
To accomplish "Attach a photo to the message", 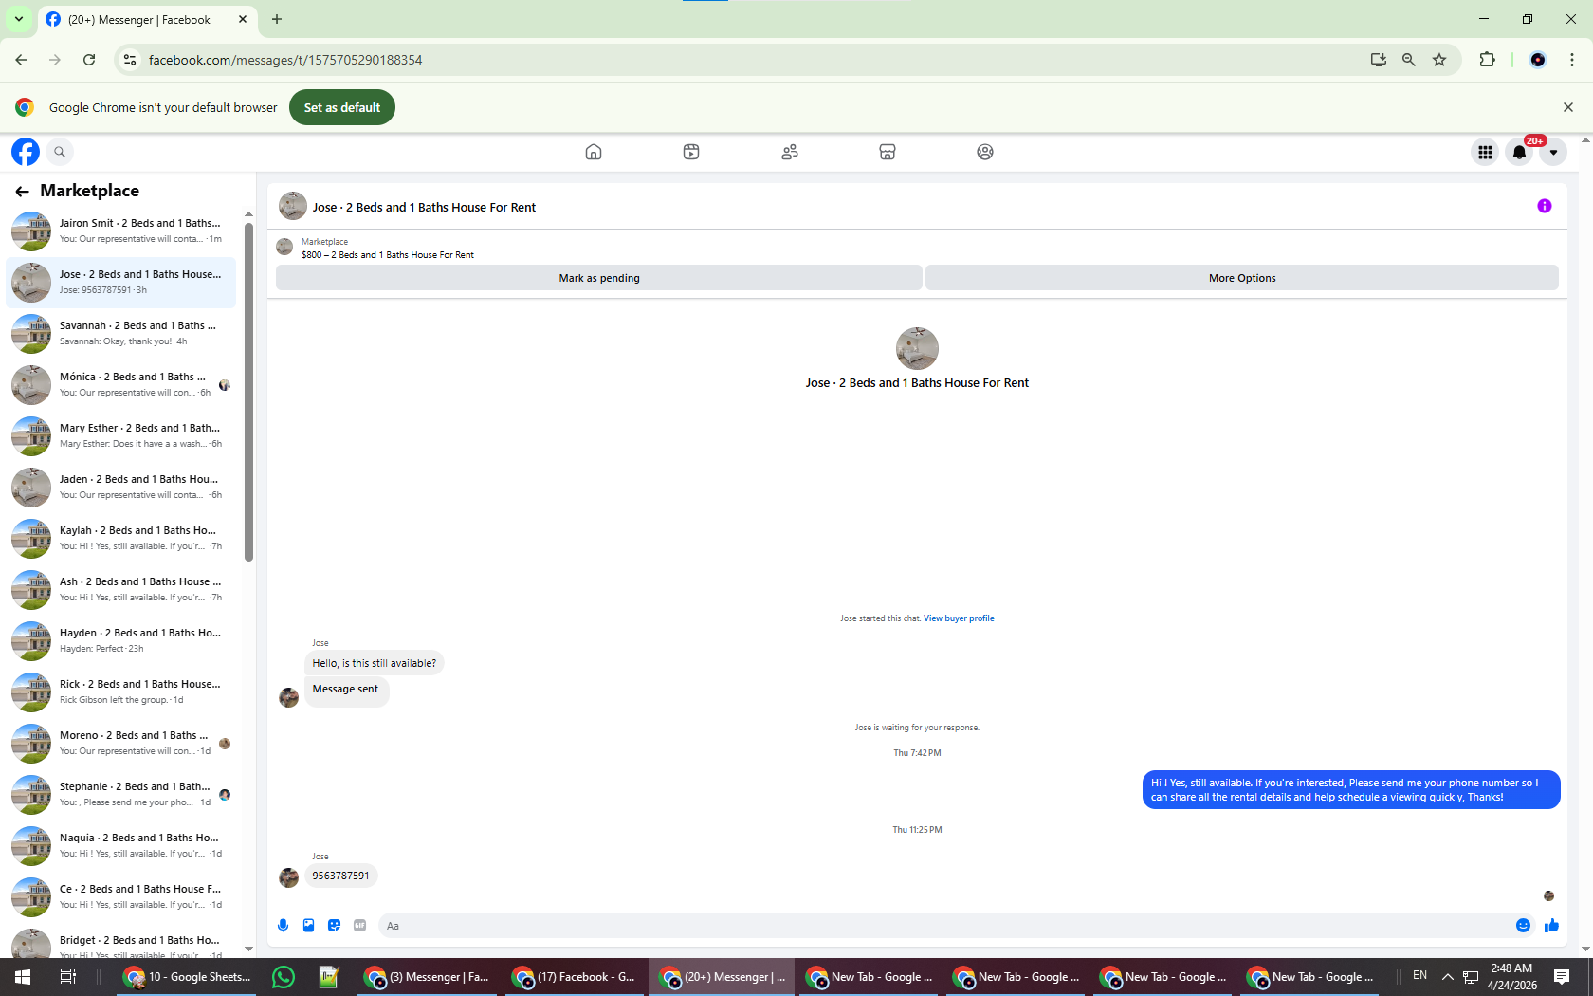I will [308, 926].
